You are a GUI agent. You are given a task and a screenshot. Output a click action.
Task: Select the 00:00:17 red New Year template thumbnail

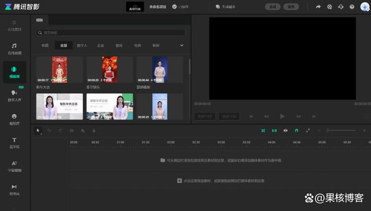pyautogui.click(x=60, y=70)
